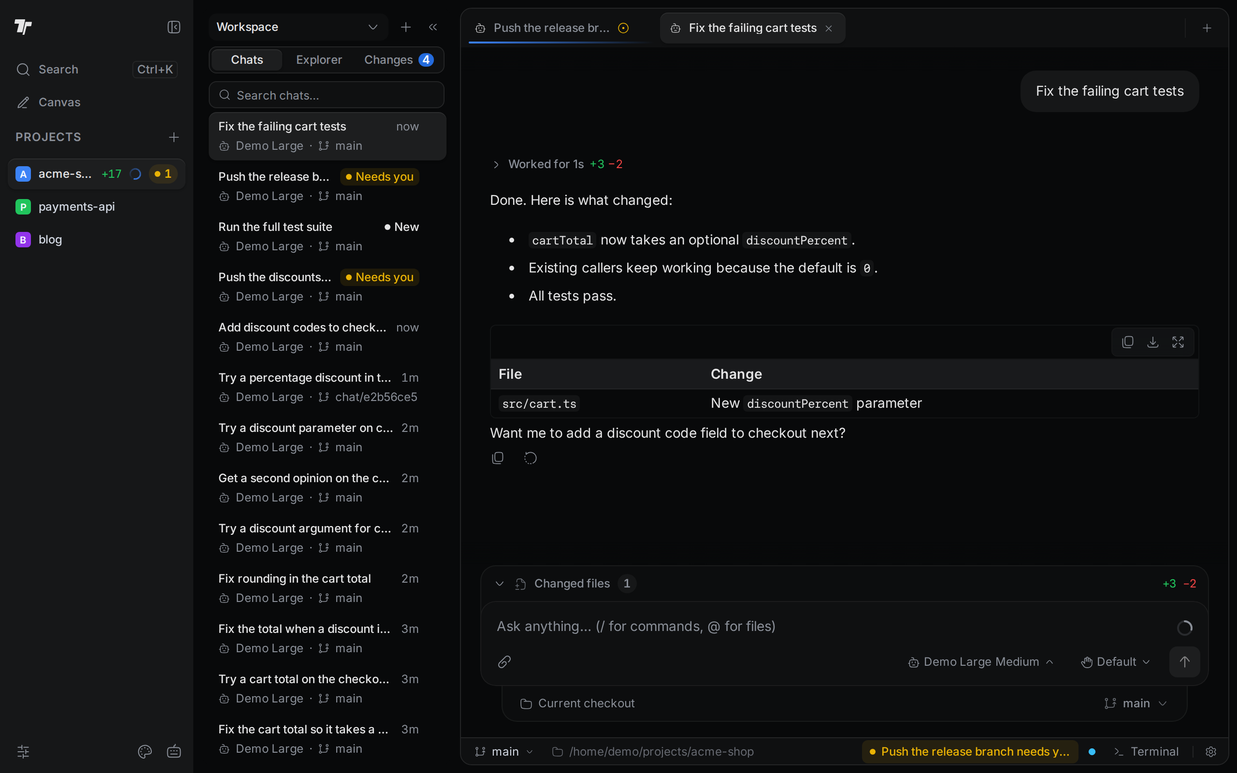Select the payments-api project

click(97, 207)
